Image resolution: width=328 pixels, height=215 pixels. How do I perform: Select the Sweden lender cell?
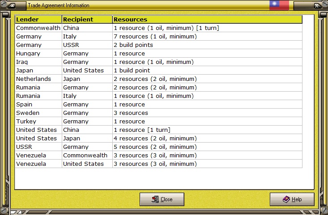pyautogui.click(x=38, y=113)
